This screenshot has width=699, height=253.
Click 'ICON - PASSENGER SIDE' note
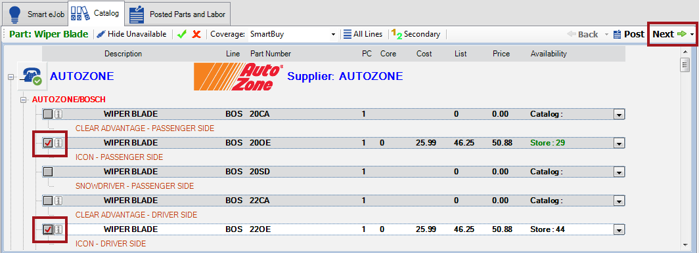119,157
